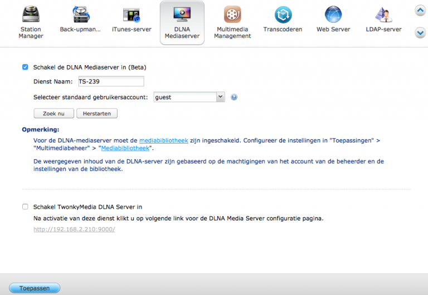Open the Back-up manager icon
Image resolution: width=428 pixels, height=295 pixels.
pos(80,15)
